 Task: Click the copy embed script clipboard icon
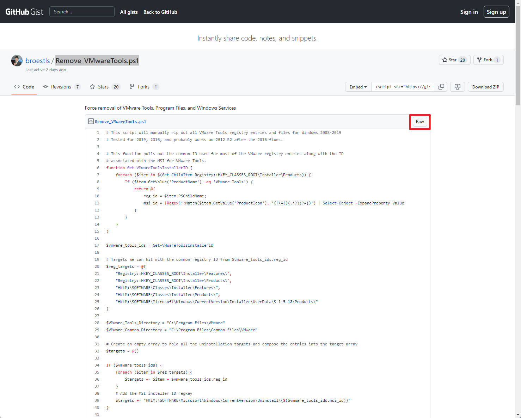pyautogui.click(x=441, y=87)
